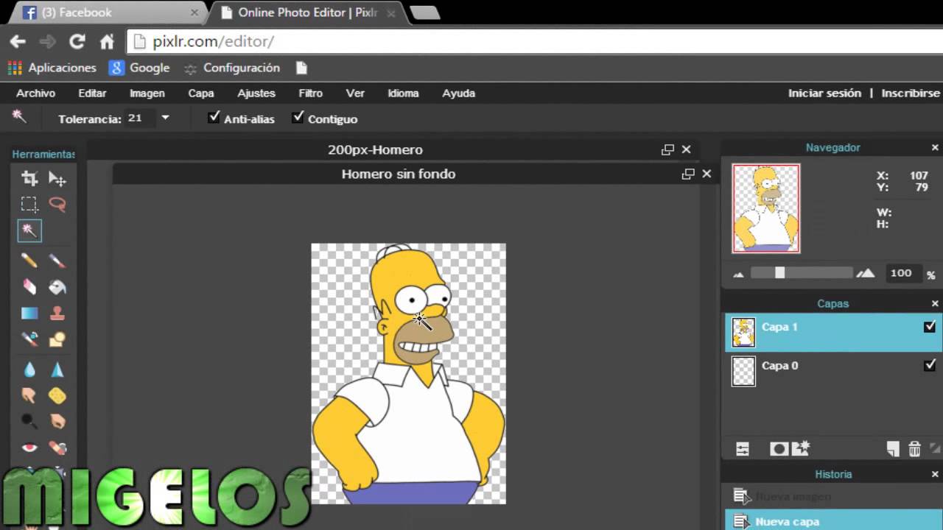Screen dimensions: 943x530
Task: Open the Google bookmark
Action: (139, 68)
